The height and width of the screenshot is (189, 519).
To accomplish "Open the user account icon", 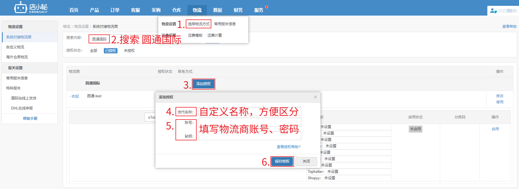I will [x=493, y=11].
